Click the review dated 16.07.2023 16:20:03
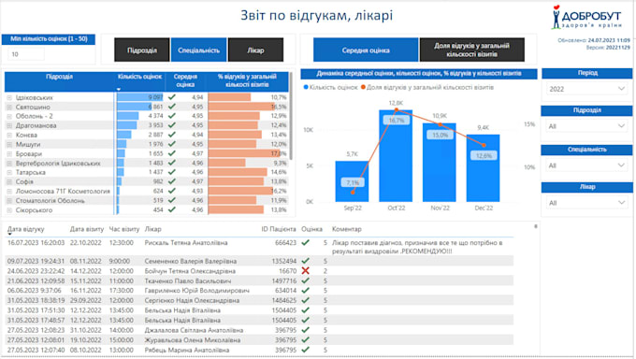The width and height of the screenshot is (636, 359). 36,242
